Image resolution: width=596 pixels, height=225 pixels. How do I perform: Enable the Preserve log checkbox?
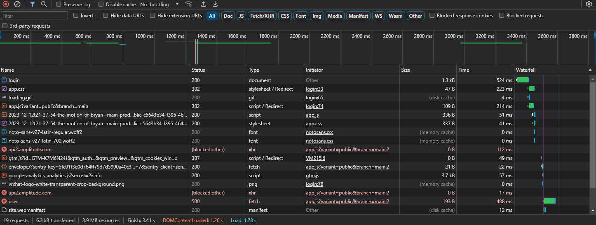click(x=59, y=5)
